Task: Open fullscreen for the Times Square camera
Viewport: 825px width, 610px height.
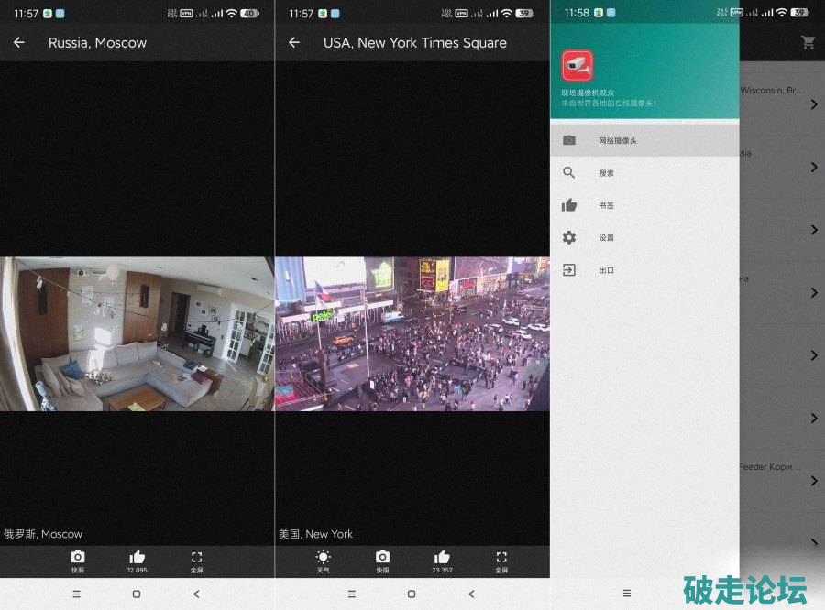Action: 501,561
